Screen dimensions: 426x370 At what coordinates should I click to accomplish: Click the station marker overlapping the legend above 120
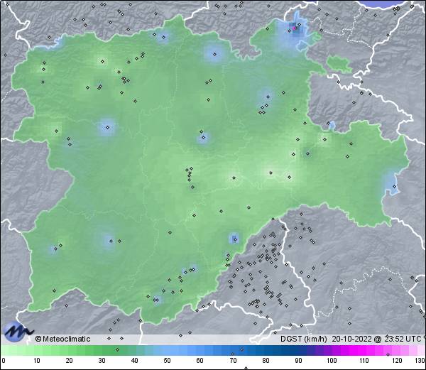(x=388, y=354)
